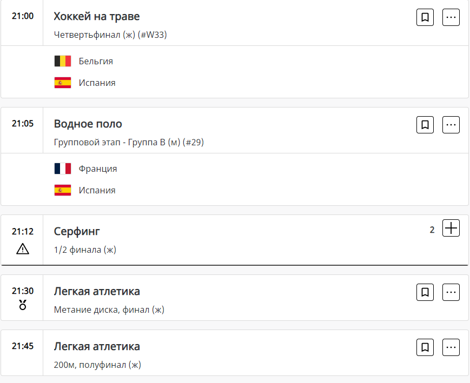Save the 200м полуфинал event bookmark
The width and height of the screenshot is (470, 383).
point(425,347)
